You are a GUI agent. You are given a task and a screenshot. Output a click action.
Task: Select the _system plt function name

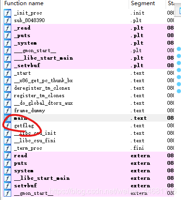[25, 43]
